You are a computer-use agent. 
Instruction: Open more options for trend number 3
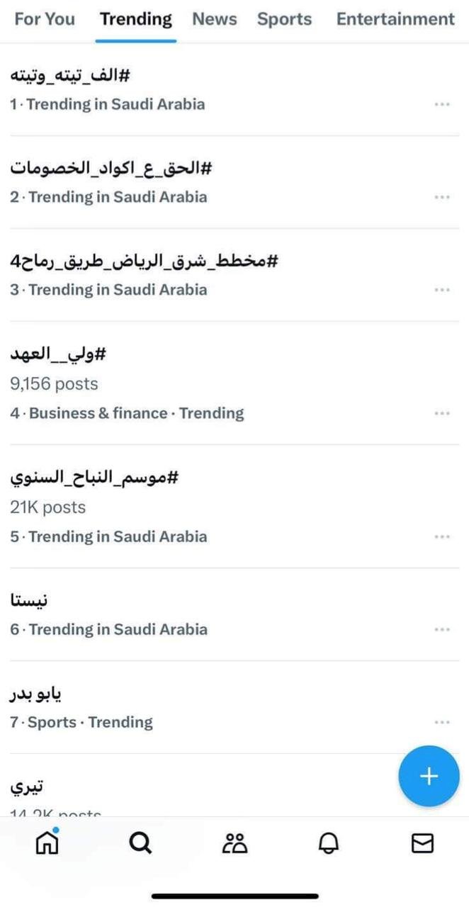coord(442,290)
